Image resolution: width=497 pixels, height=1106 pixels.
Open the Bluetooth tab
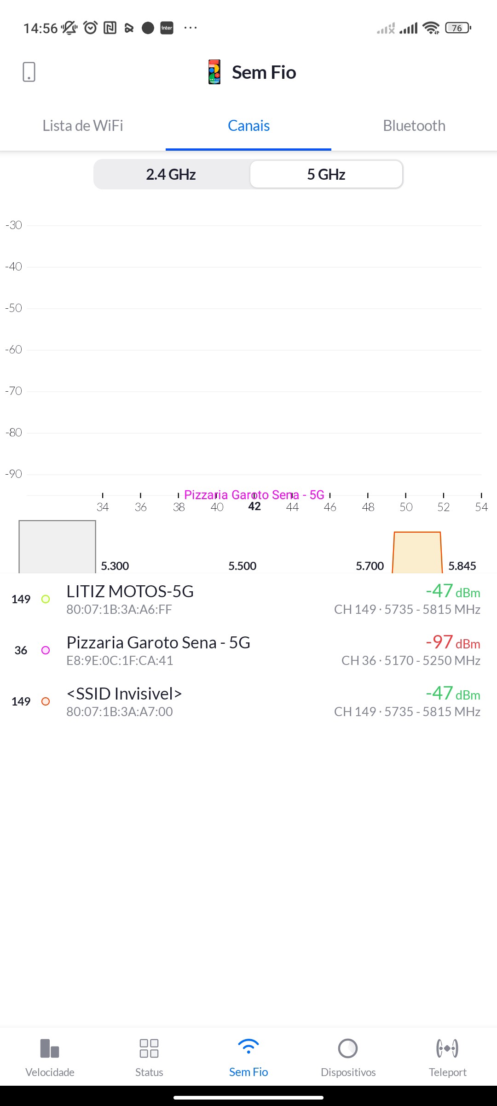[x=414, y=126]
